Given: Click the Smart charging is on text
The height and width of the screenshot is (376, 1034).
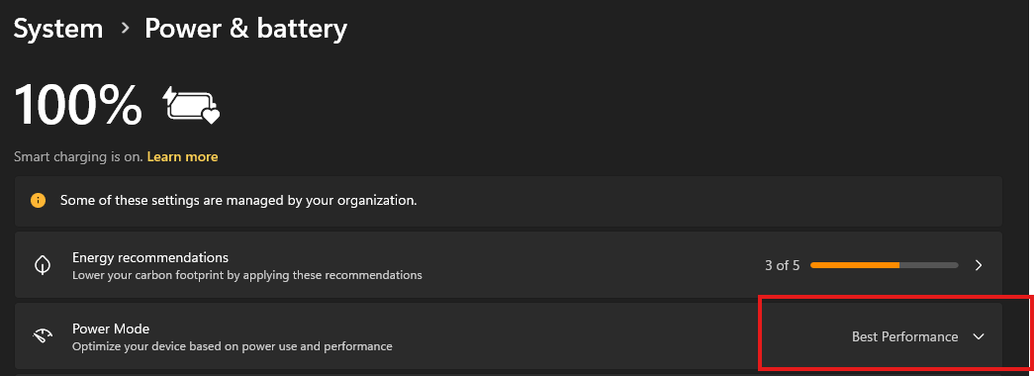Looking at the screenshot, I should point(78,157).
